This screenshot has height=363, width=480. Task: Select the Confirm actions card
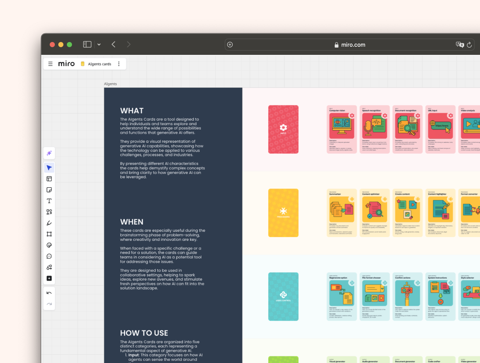pyautogui.click(x=408, y=297)
